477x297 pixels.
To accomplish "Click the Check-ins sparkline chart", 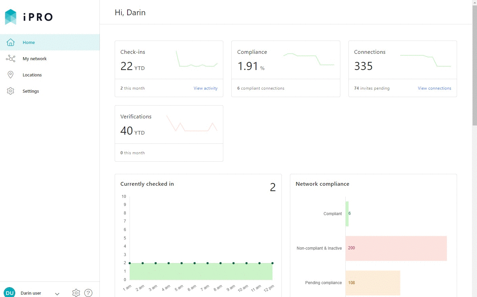I will 197,59.
